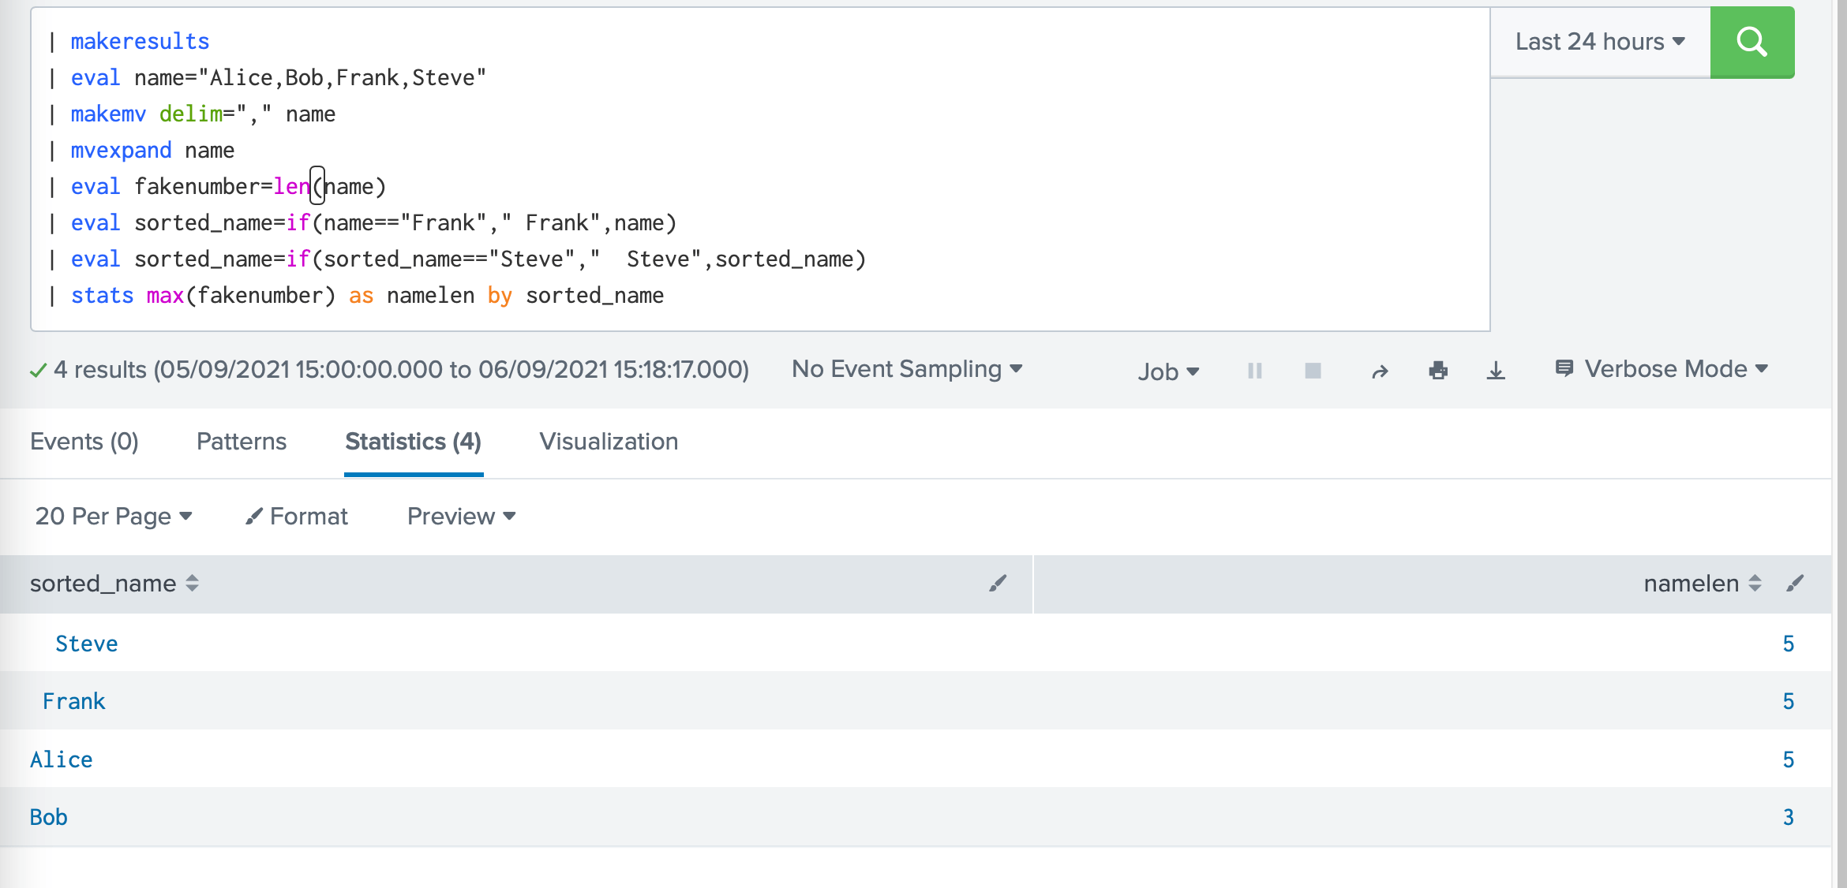
Task: Edit sorted_name column format pencil
Action: (x=998, y=584)
